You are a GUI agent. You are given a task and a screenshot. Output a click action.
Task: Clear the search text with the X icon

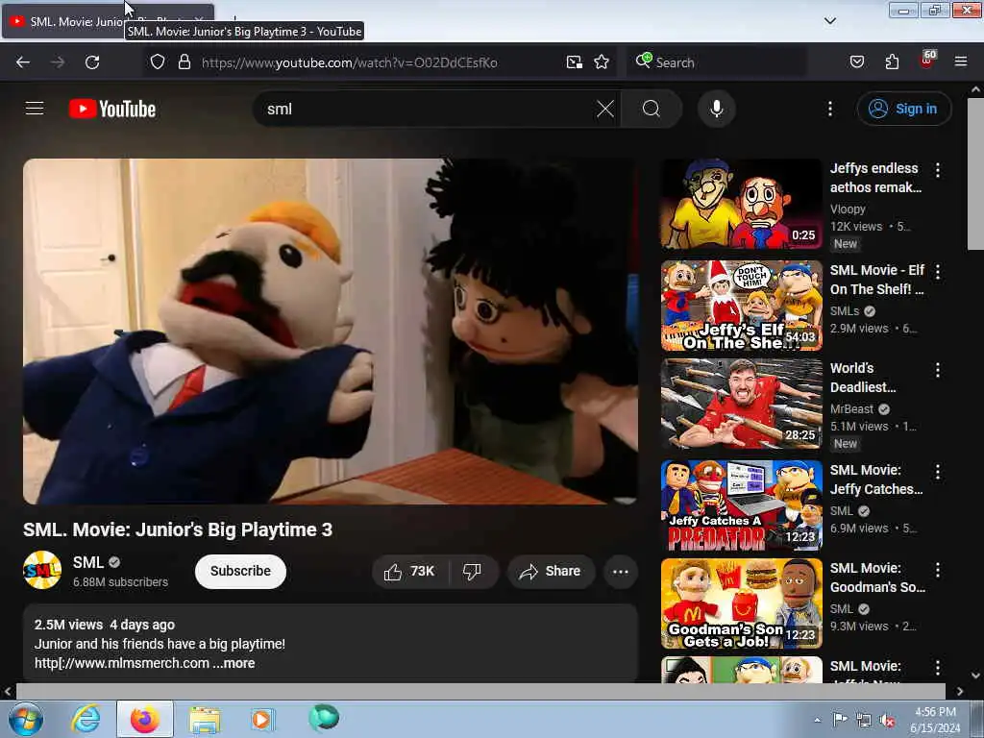coord(605,109)
